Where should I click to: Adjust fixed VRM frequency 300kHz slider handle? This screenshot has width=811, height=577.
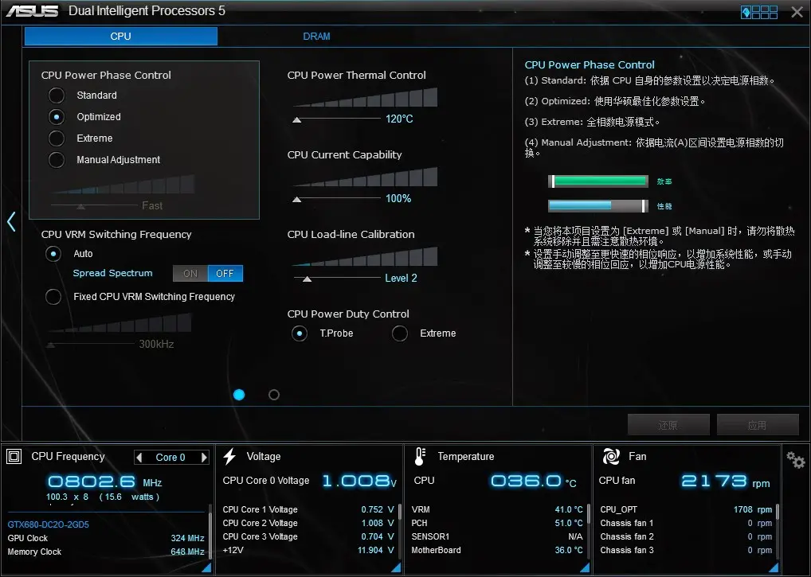51,345
